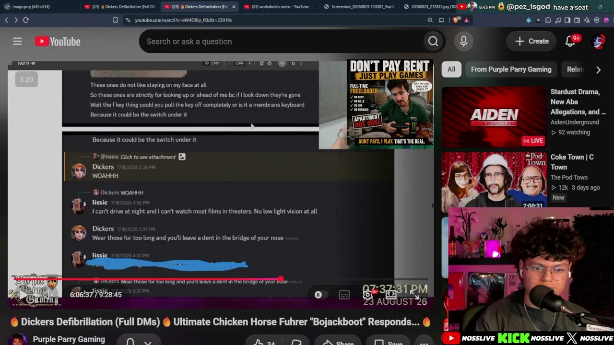
Task: Toggle subtitles/closed captions on the video
Action: coord(344,295)
